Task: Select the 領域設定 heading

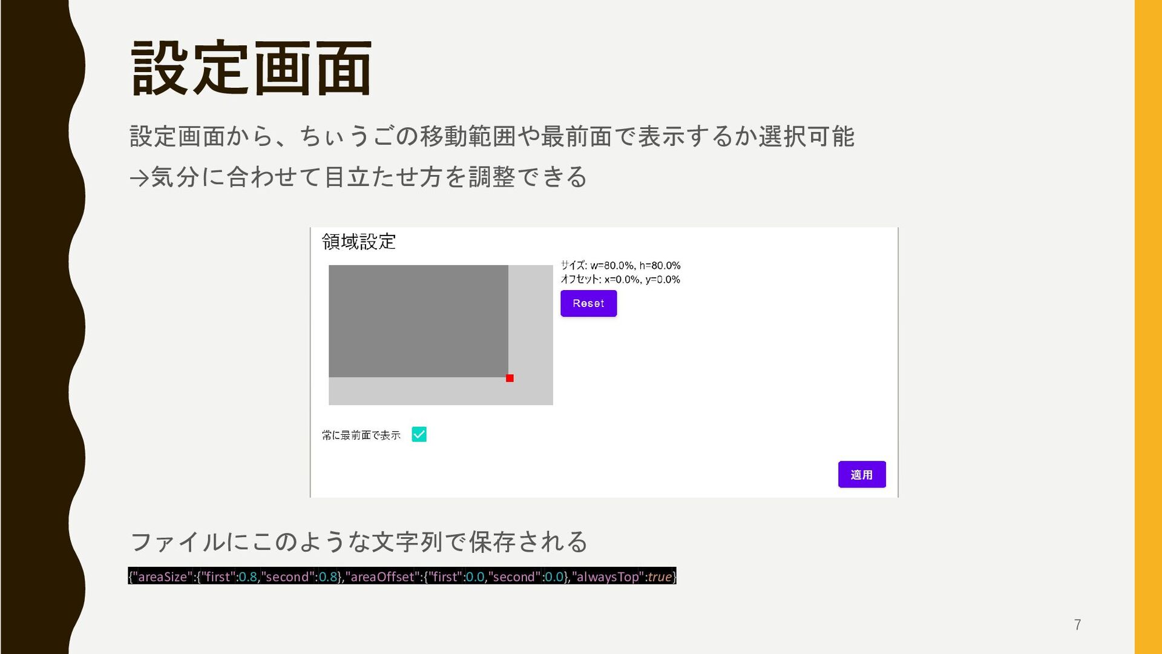Action: tap(359, 242)
